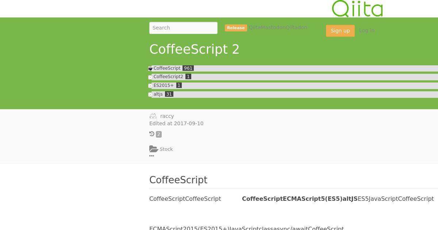The image size is (438, 230).
Task: Open raccy's avatar image
Action: coord(153,116)
